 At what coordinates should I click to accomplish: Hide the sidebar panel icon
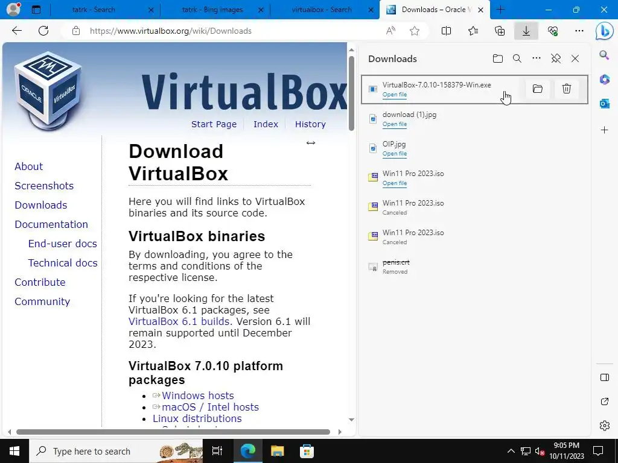604,377
